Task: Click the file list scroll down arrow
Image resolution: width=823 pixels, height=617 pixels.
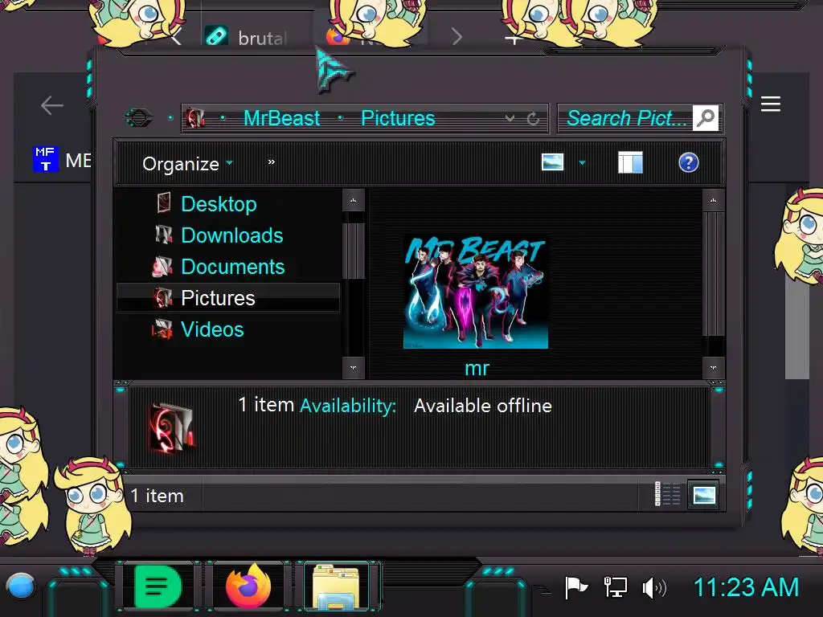Action: [x=714, y=368]
